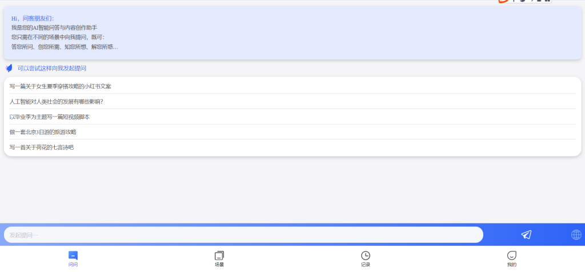This screenshot has width=585, height=272.
Task: Select the 毕业季 short video script suggestion
Action: click(x=292, y=117)
